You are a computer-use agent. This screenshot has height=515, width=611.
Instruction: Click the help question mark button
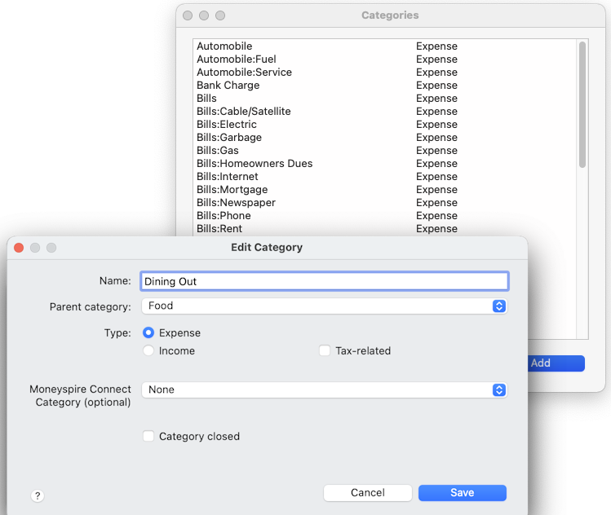[38, 495]
